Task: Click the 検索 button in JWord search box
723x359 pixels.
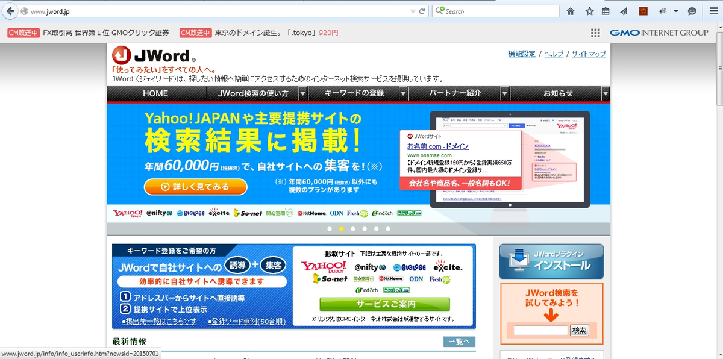Action: point(580,330)
